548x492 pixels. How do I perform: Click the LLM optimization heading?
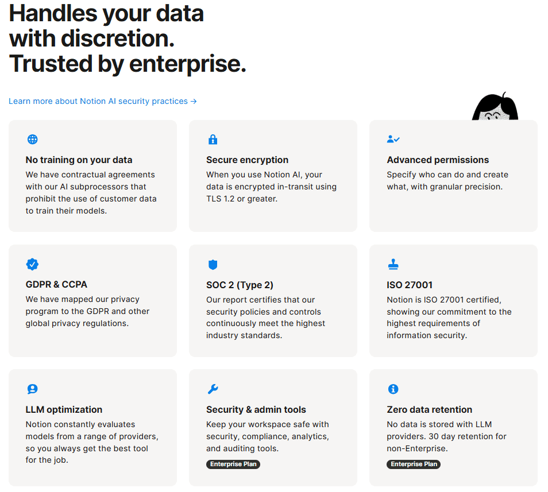coord(64,409)
